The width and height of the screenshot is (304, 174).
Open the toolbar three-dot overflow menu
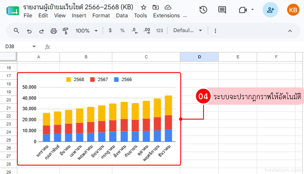click(x=215, y=31)
